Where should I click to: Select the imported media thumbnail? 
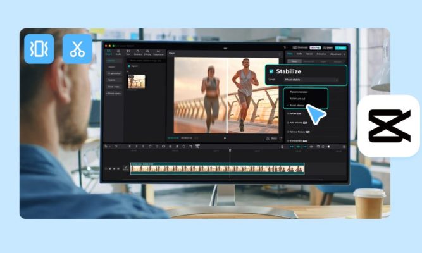[136, 81]
